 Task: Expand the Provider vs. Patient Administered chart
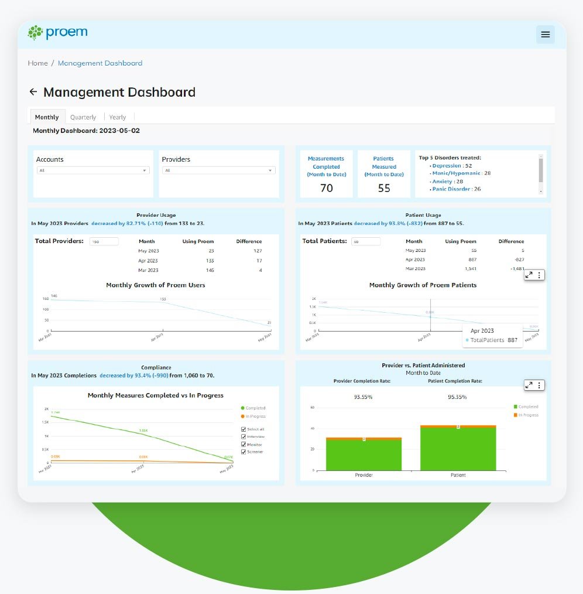tap(529, 385)
